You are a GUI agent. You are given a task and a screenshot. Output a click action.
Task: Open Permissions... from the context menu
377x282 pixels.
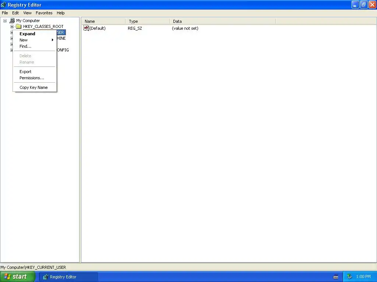click(35, 78)
